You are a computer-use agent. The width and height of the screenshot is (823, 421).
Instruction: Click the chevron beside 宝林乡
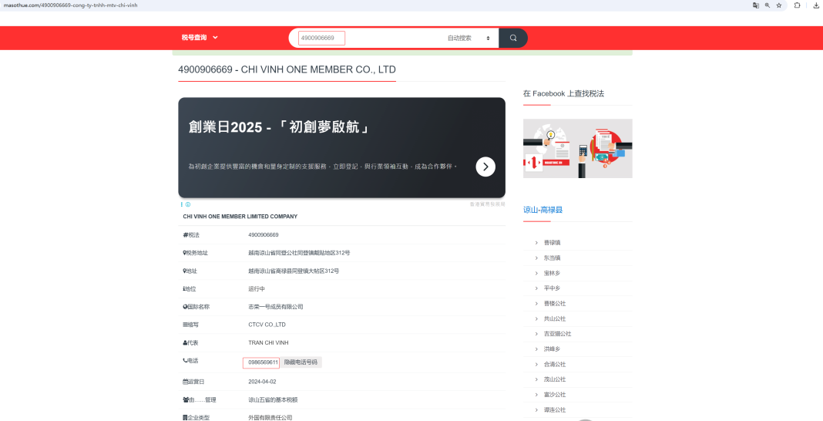[536, 273]
